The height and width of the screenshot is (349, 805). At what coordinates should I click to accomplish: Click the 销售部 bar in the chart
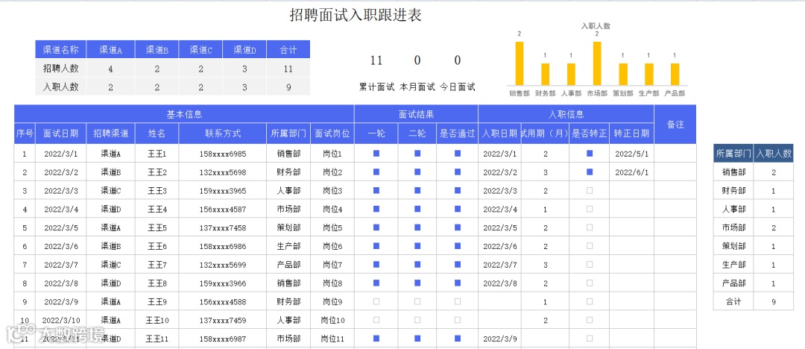(519, 63)
